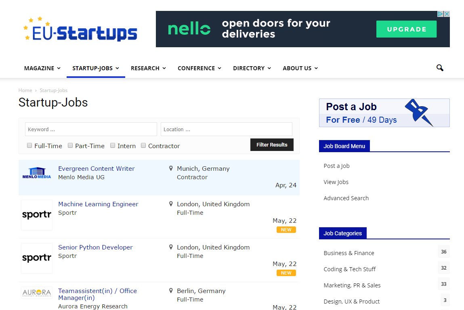
Task: Click the Aurora Energy Research company name
Action: click(92, 306)
